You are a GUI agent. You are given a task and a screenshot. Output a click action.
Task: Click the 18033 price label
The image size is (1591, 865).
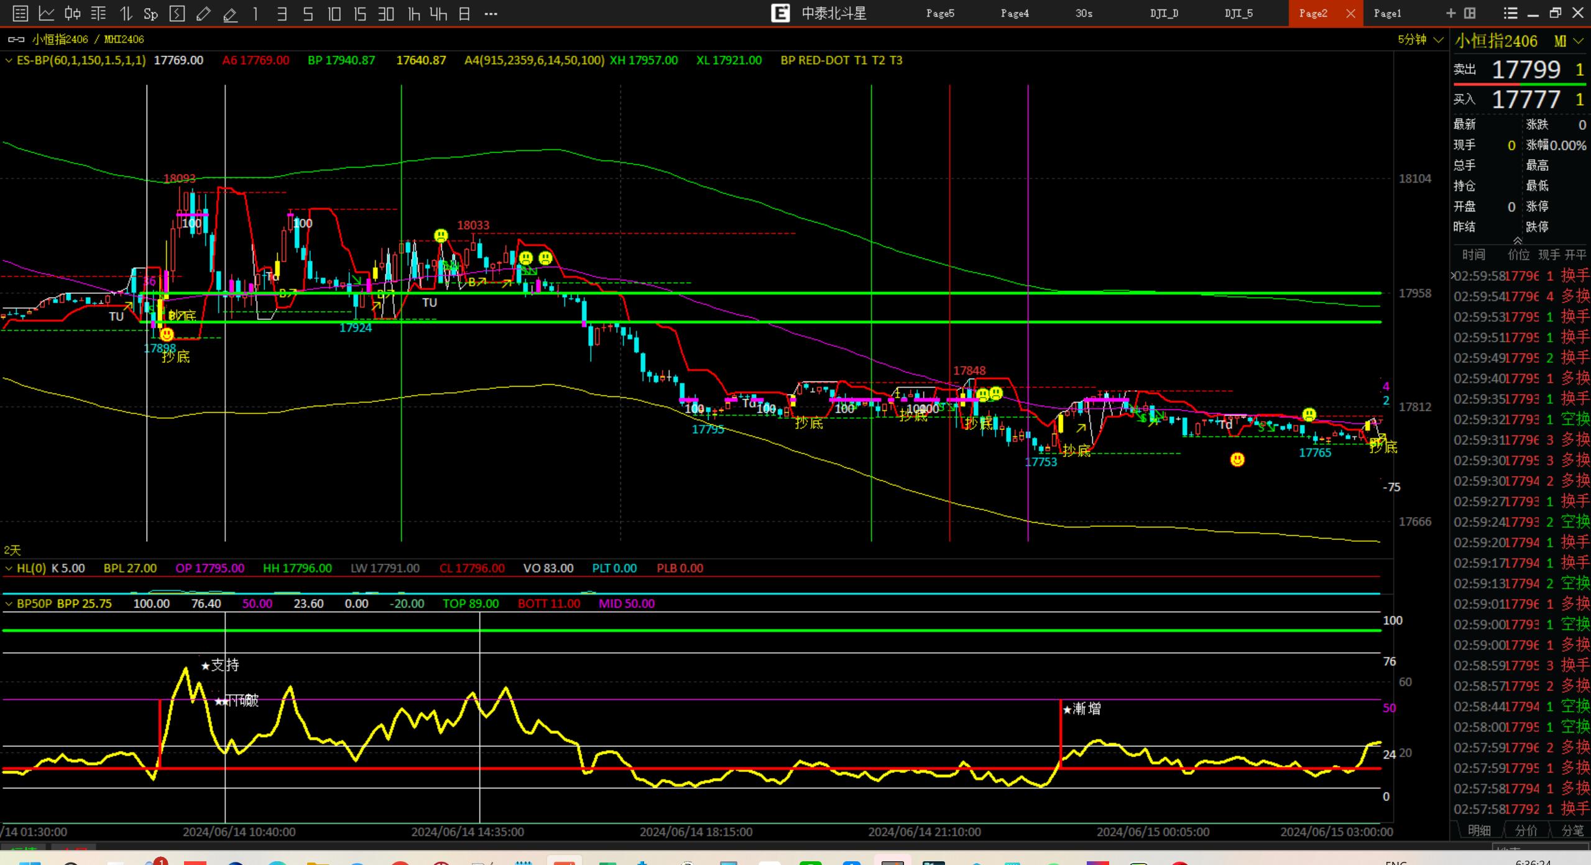473,225
